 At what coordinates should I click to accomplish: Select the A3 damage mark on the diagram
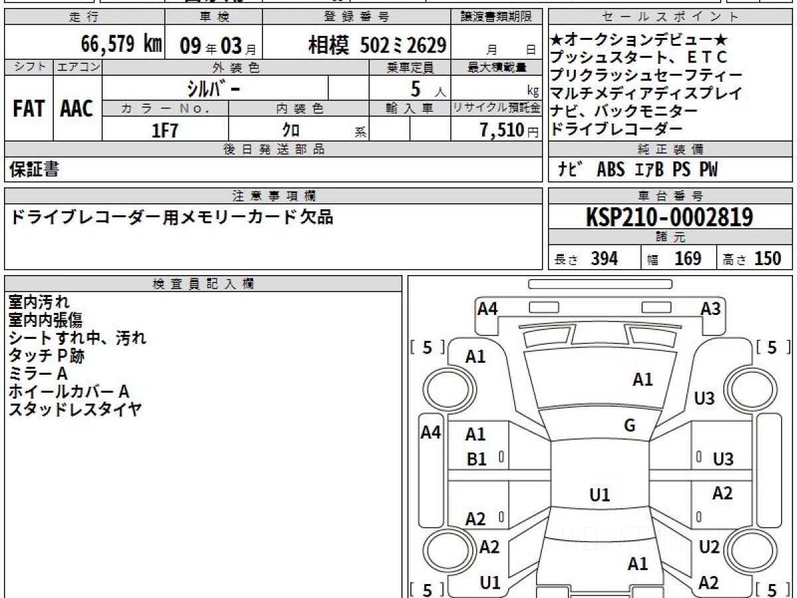tap(710, 308)
